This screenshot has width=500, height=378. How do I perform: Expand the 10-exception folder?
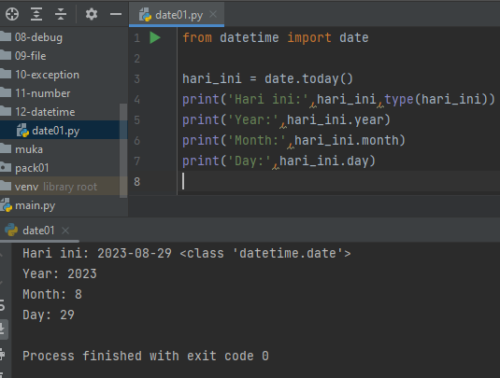pyautogui.click(x=47, y=75)
